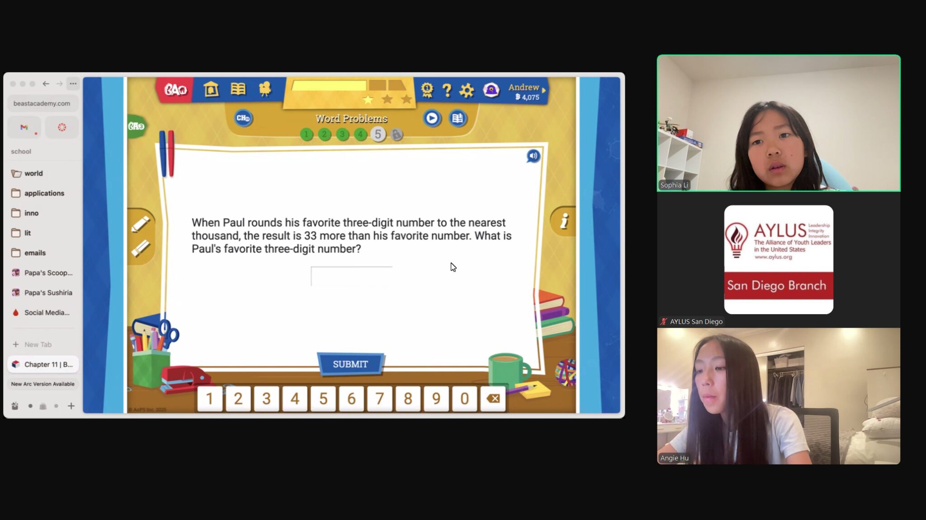This screenshot has width=926, height=520.
Task: Click the purple avatar profile icon
Action: coord(491,90)
